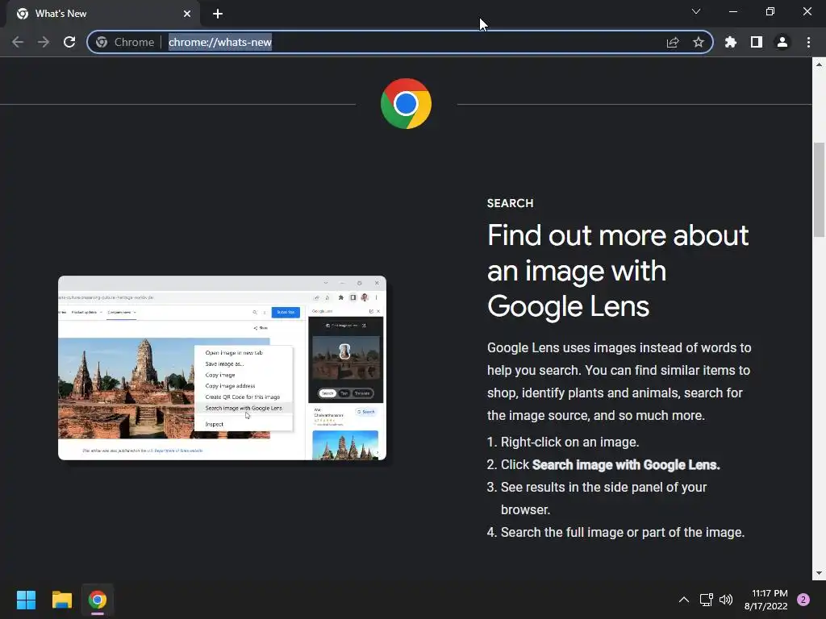This screenshot has width=826, height=619.
Task: Bookmark this tab with star icon
Action: [699, 42]
